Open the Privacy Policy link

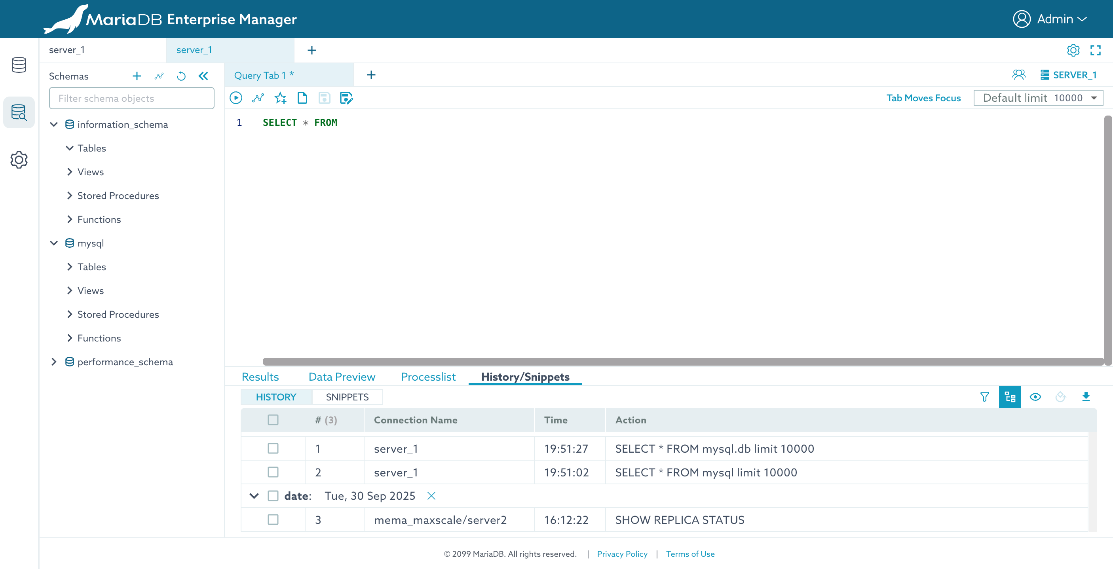pyautogui.click(x=622, y=554)
